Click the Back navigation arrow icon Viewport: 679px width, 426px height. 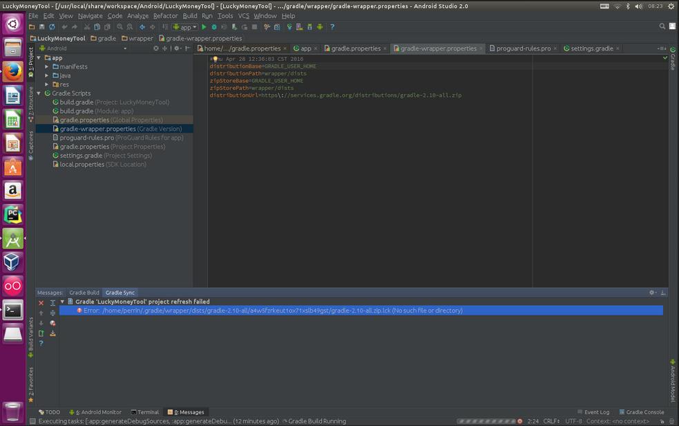pyautogui.click(x=142, y=27)
